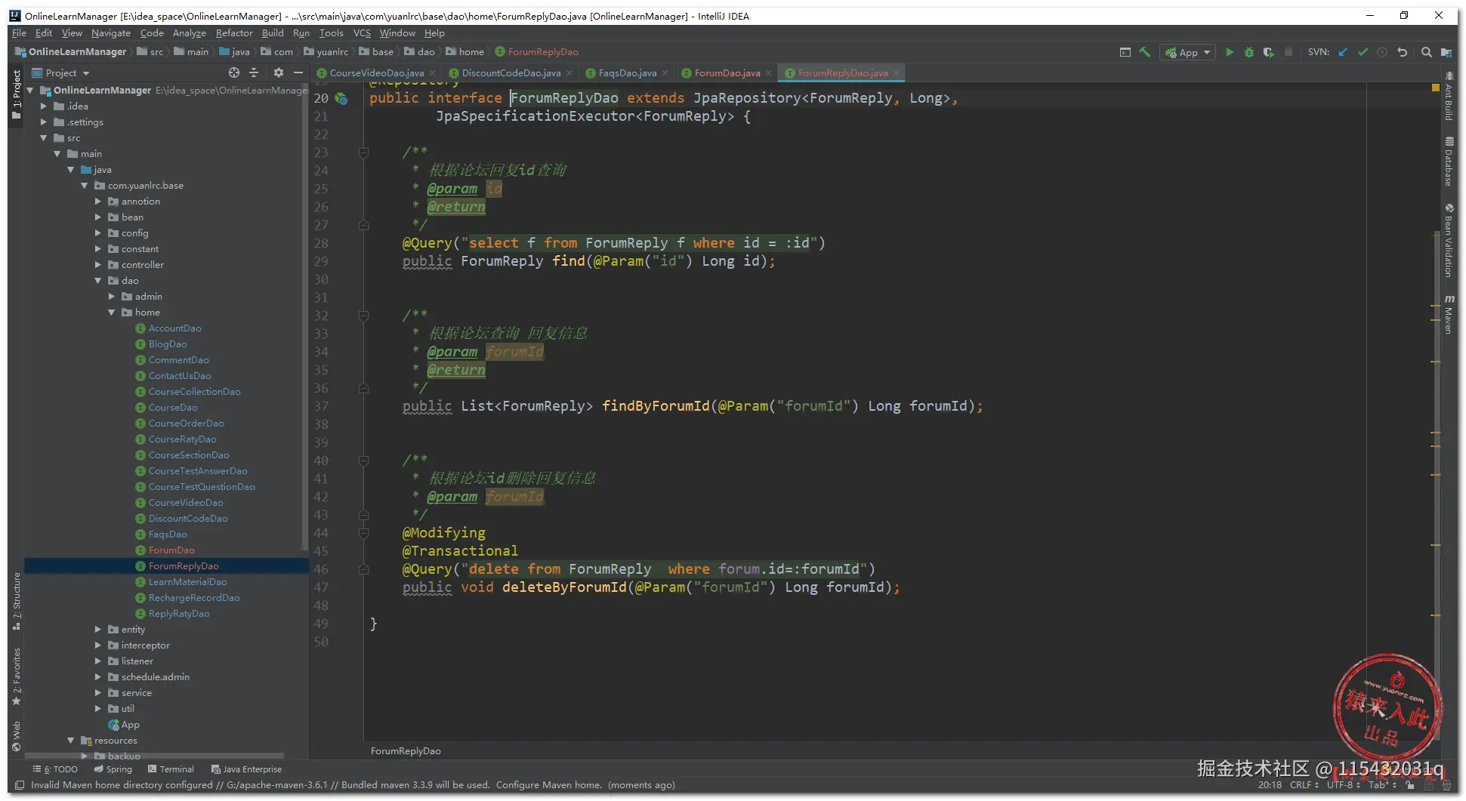Revert changes with the undo arrow icon
Viewport: 1466px width, 801px height.
click(x=1403, y=52)
